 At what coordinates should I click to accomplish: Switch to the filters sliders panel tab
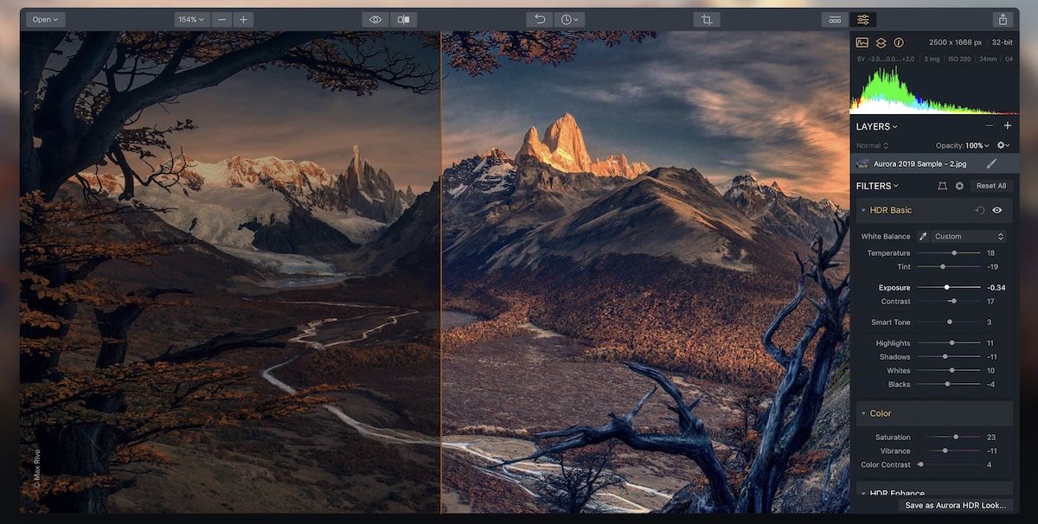pos(862,19)
